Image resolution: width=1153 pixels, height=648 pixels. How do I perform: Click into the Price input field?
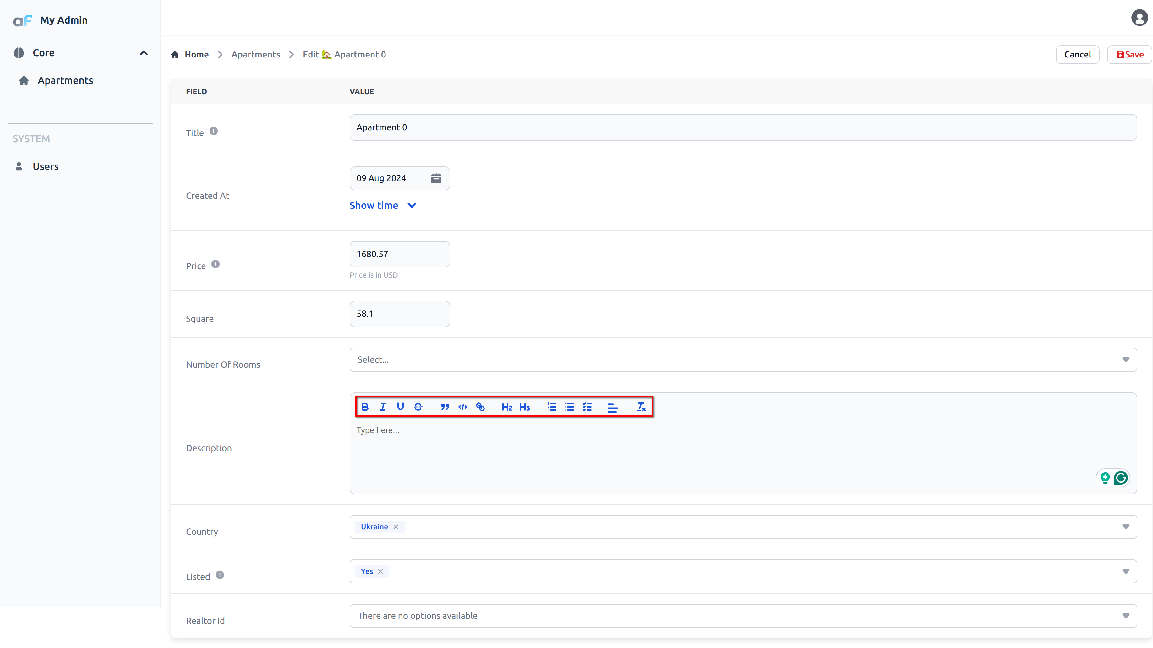(400, 255)
